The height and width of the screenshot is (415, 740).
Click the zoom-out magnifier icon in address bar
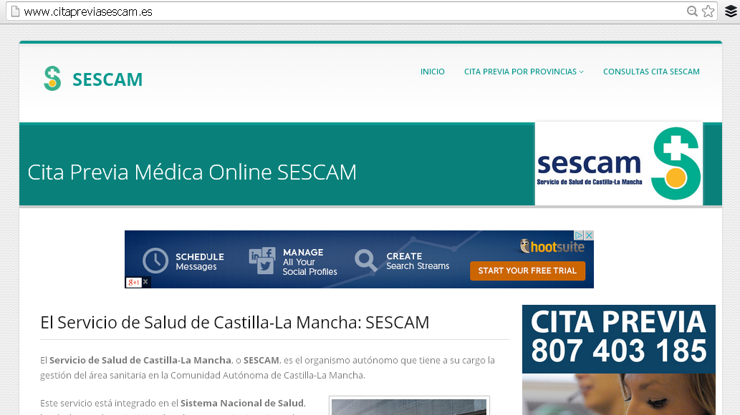pos(692,11)
